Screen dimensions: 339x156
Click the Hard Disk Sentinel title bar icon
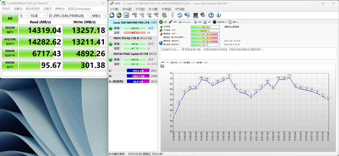111,3
